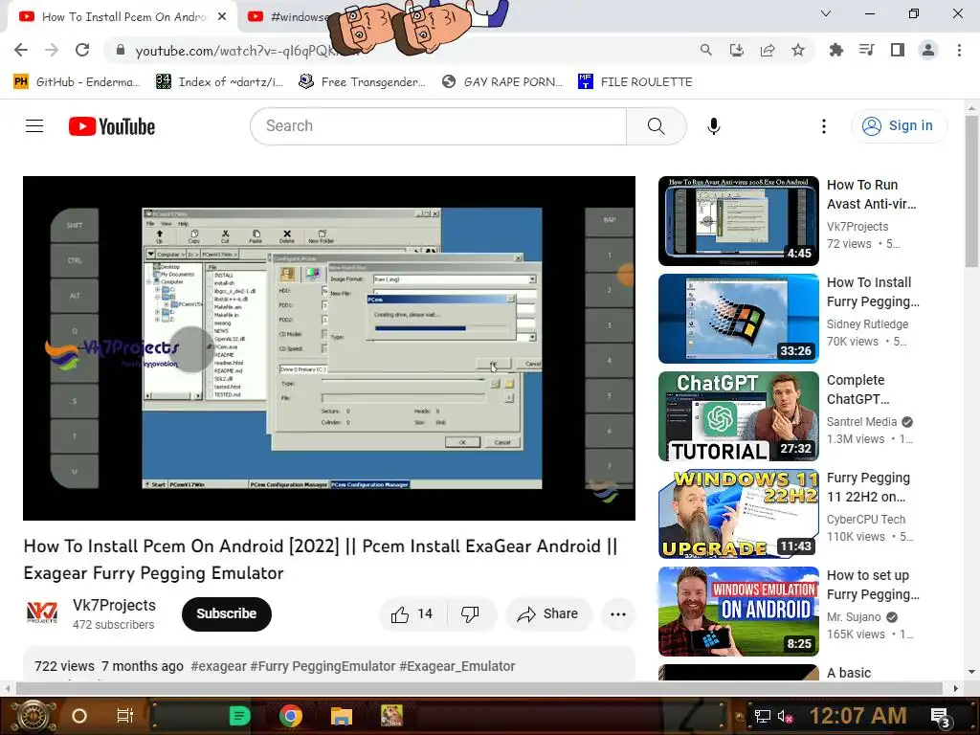Open the 12:07 AM clock

(857, 716)
